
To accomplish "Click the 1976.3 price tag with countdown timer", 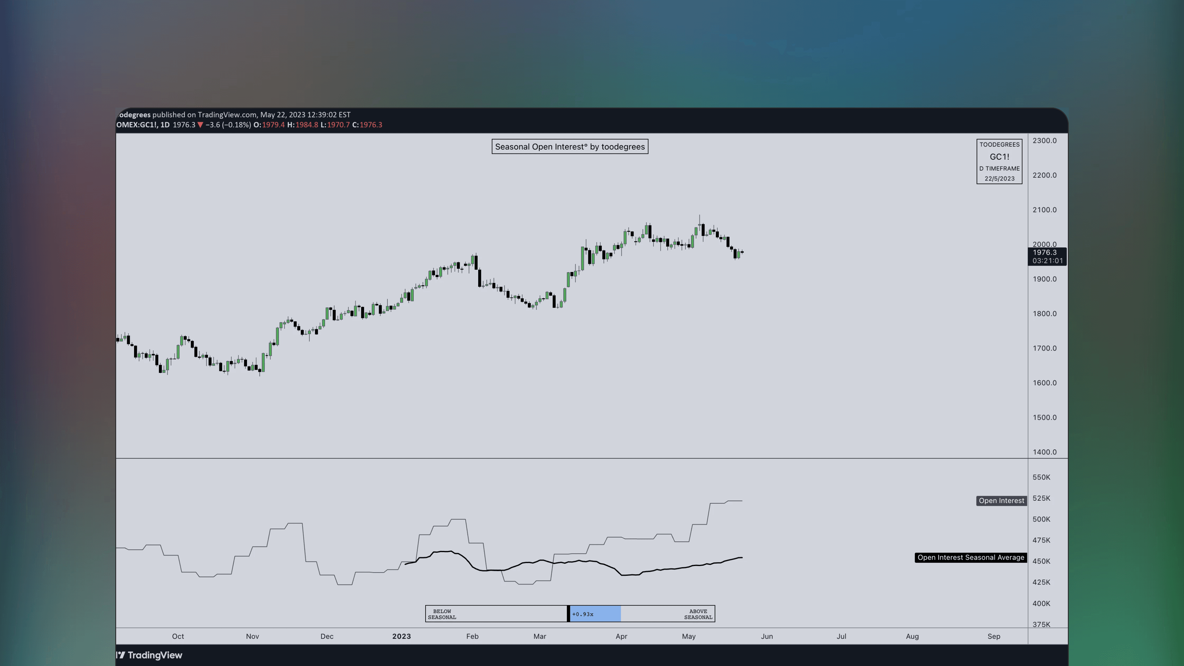I will click(x=1047, y=256).
